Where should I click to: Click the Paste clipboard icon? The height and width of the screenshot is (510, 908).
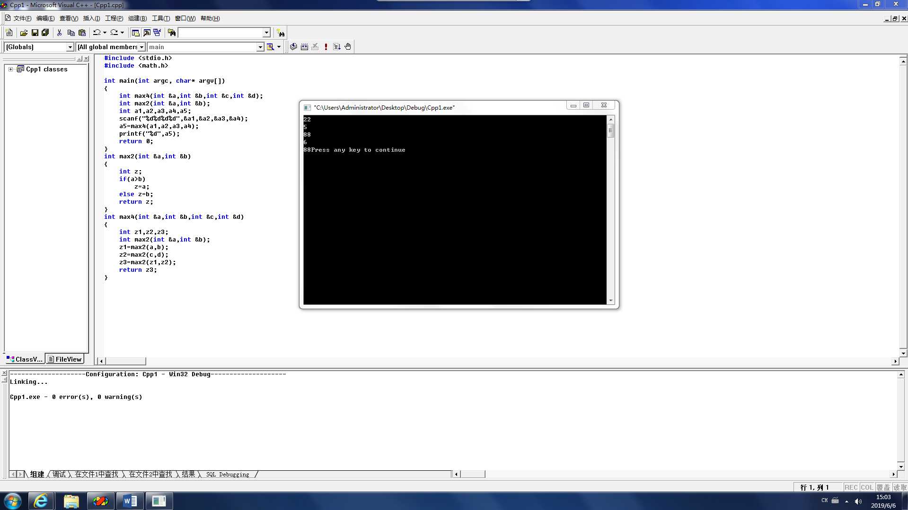(x=82, y=33)
